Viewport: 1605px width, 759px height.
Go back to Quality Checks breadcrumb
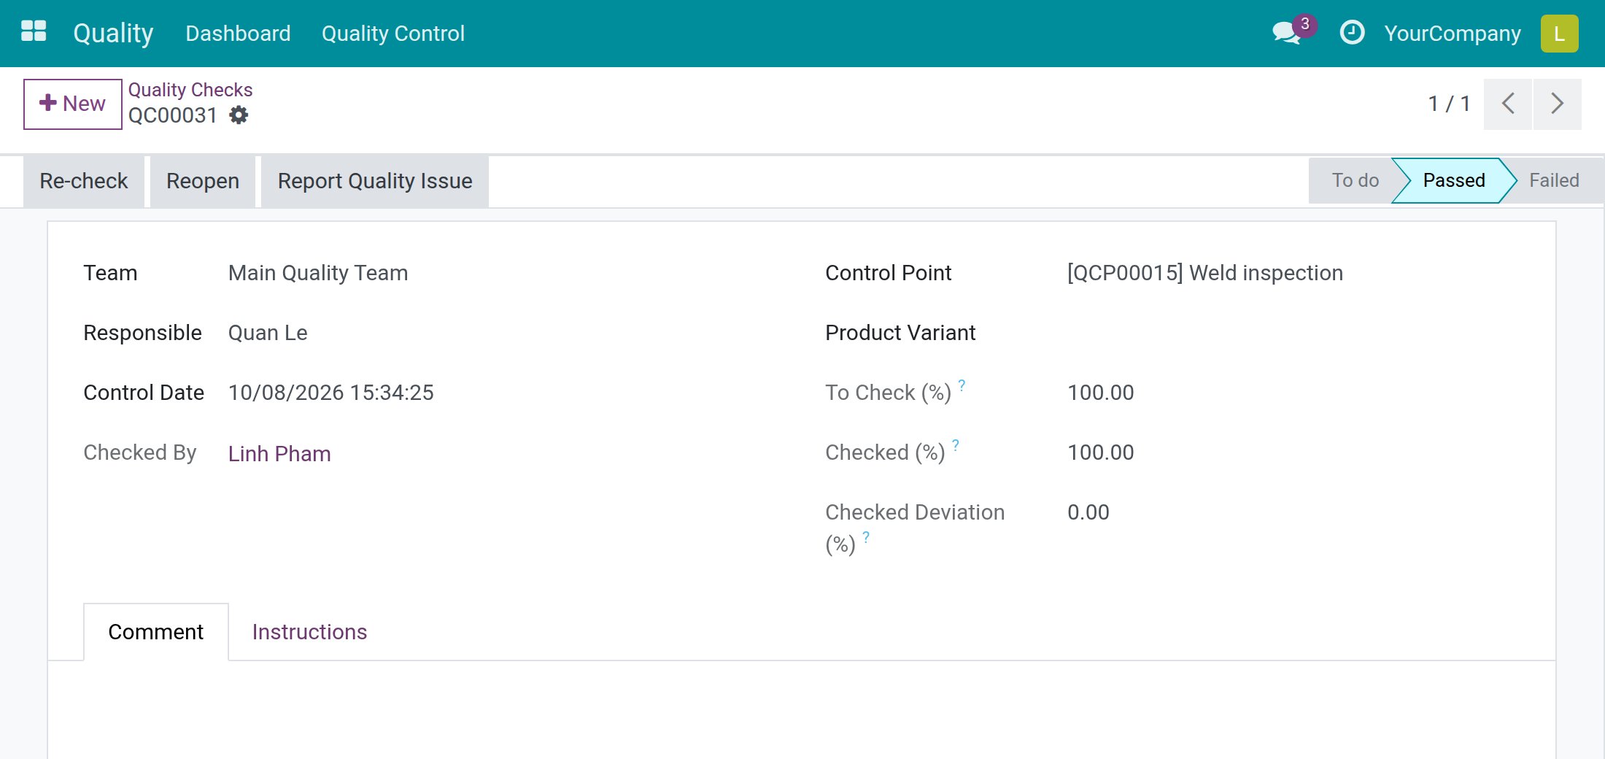pyautogui.click(x=190, y=90)
